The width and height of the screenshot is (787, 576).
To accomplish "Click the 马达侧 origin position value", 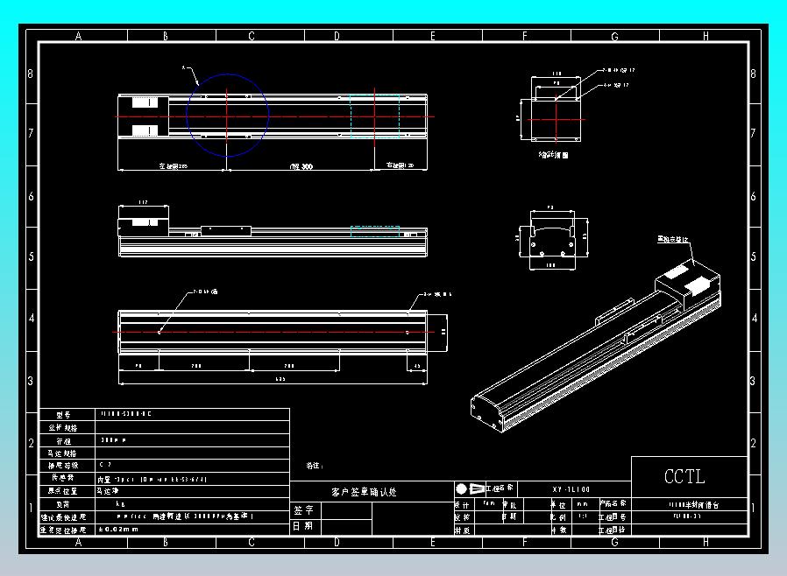I will (x=108, y=491).
